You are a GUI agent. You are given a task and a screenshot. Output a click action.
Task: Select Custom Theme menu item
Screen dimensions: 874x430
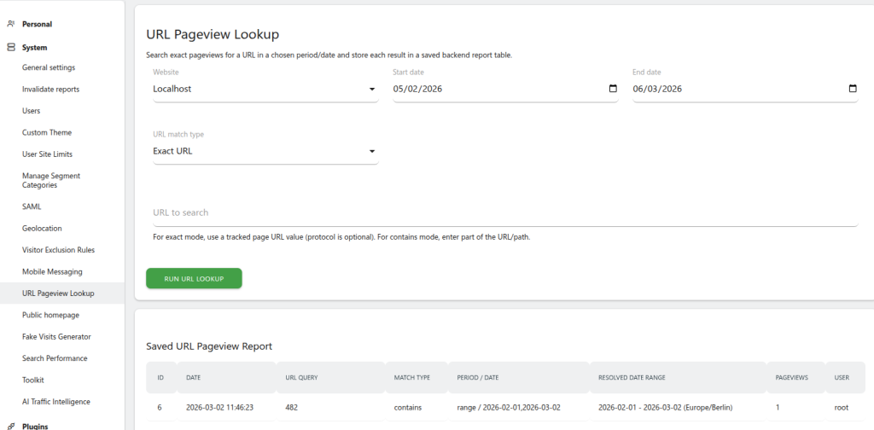(x=47, y=132)
